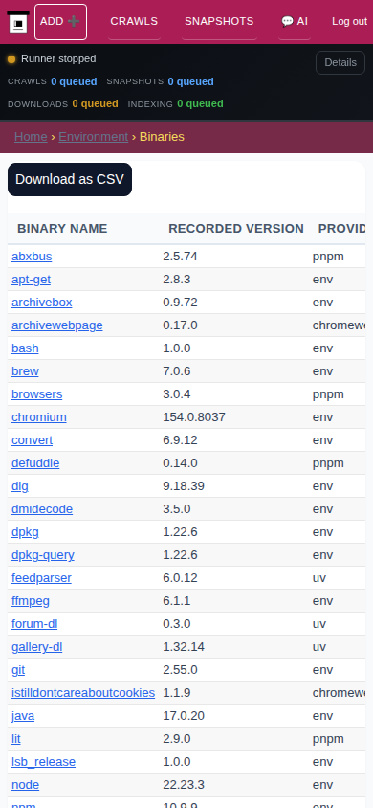
Task: Open the brew binary link
Action: [25, 371]
